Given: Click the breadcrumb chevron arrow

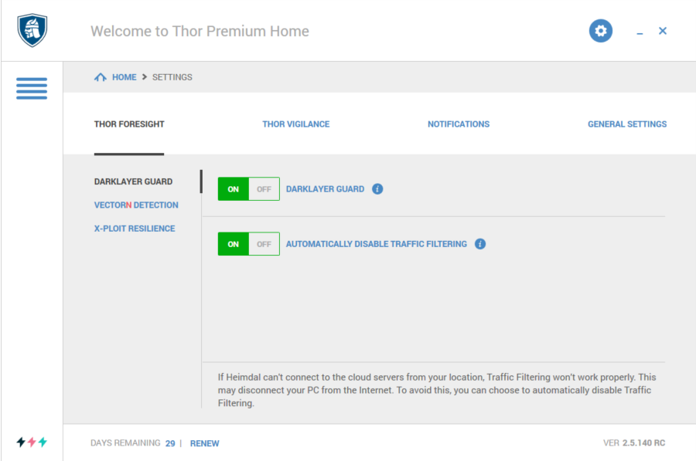Looking at the screenshot, I should point(145,77).
